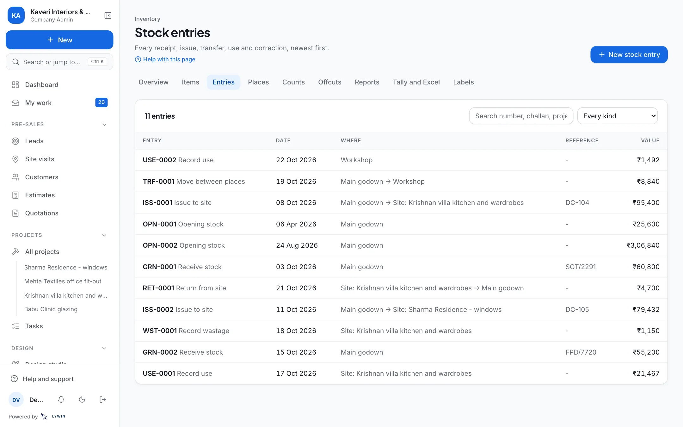Toggle dark mode moon icon
The image size is (683, 427).
click(82, 399)
